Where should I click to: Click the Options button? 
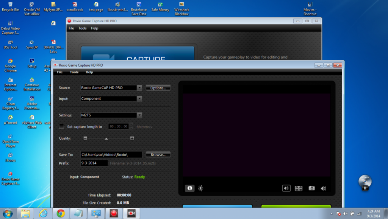click(158, 88)
